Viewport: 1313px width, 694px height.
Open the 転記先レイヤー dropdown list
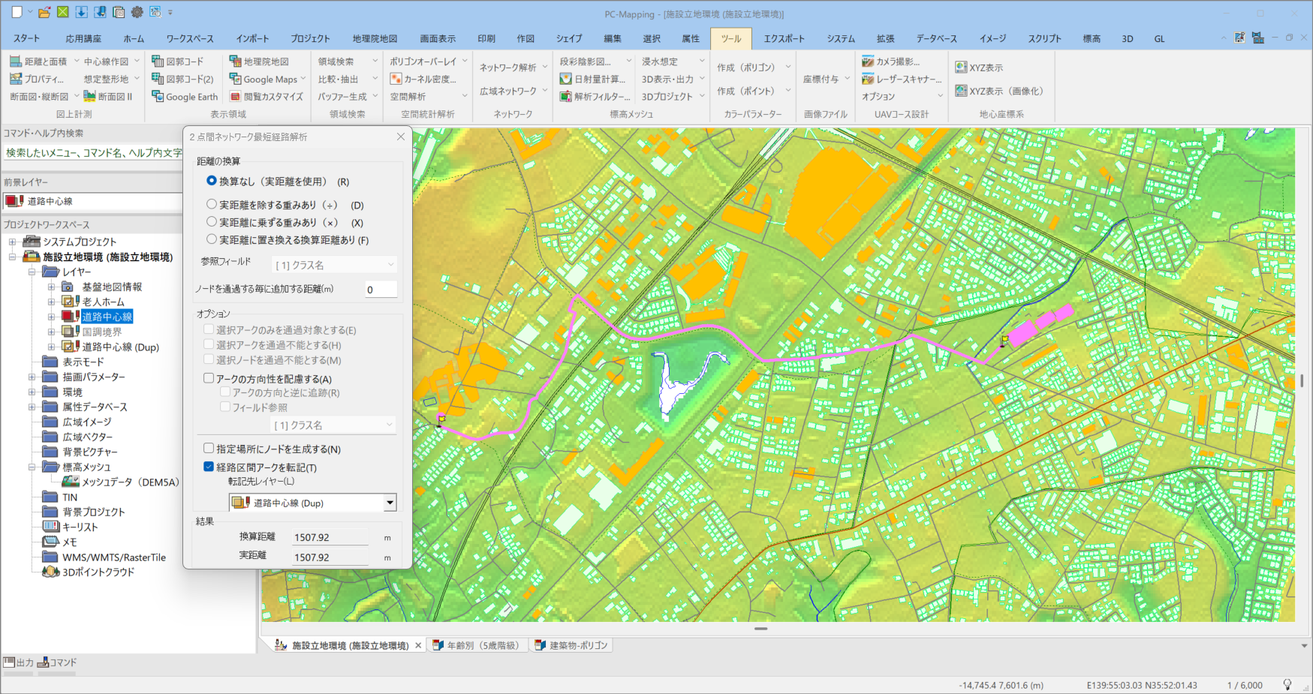pos(390,503)
